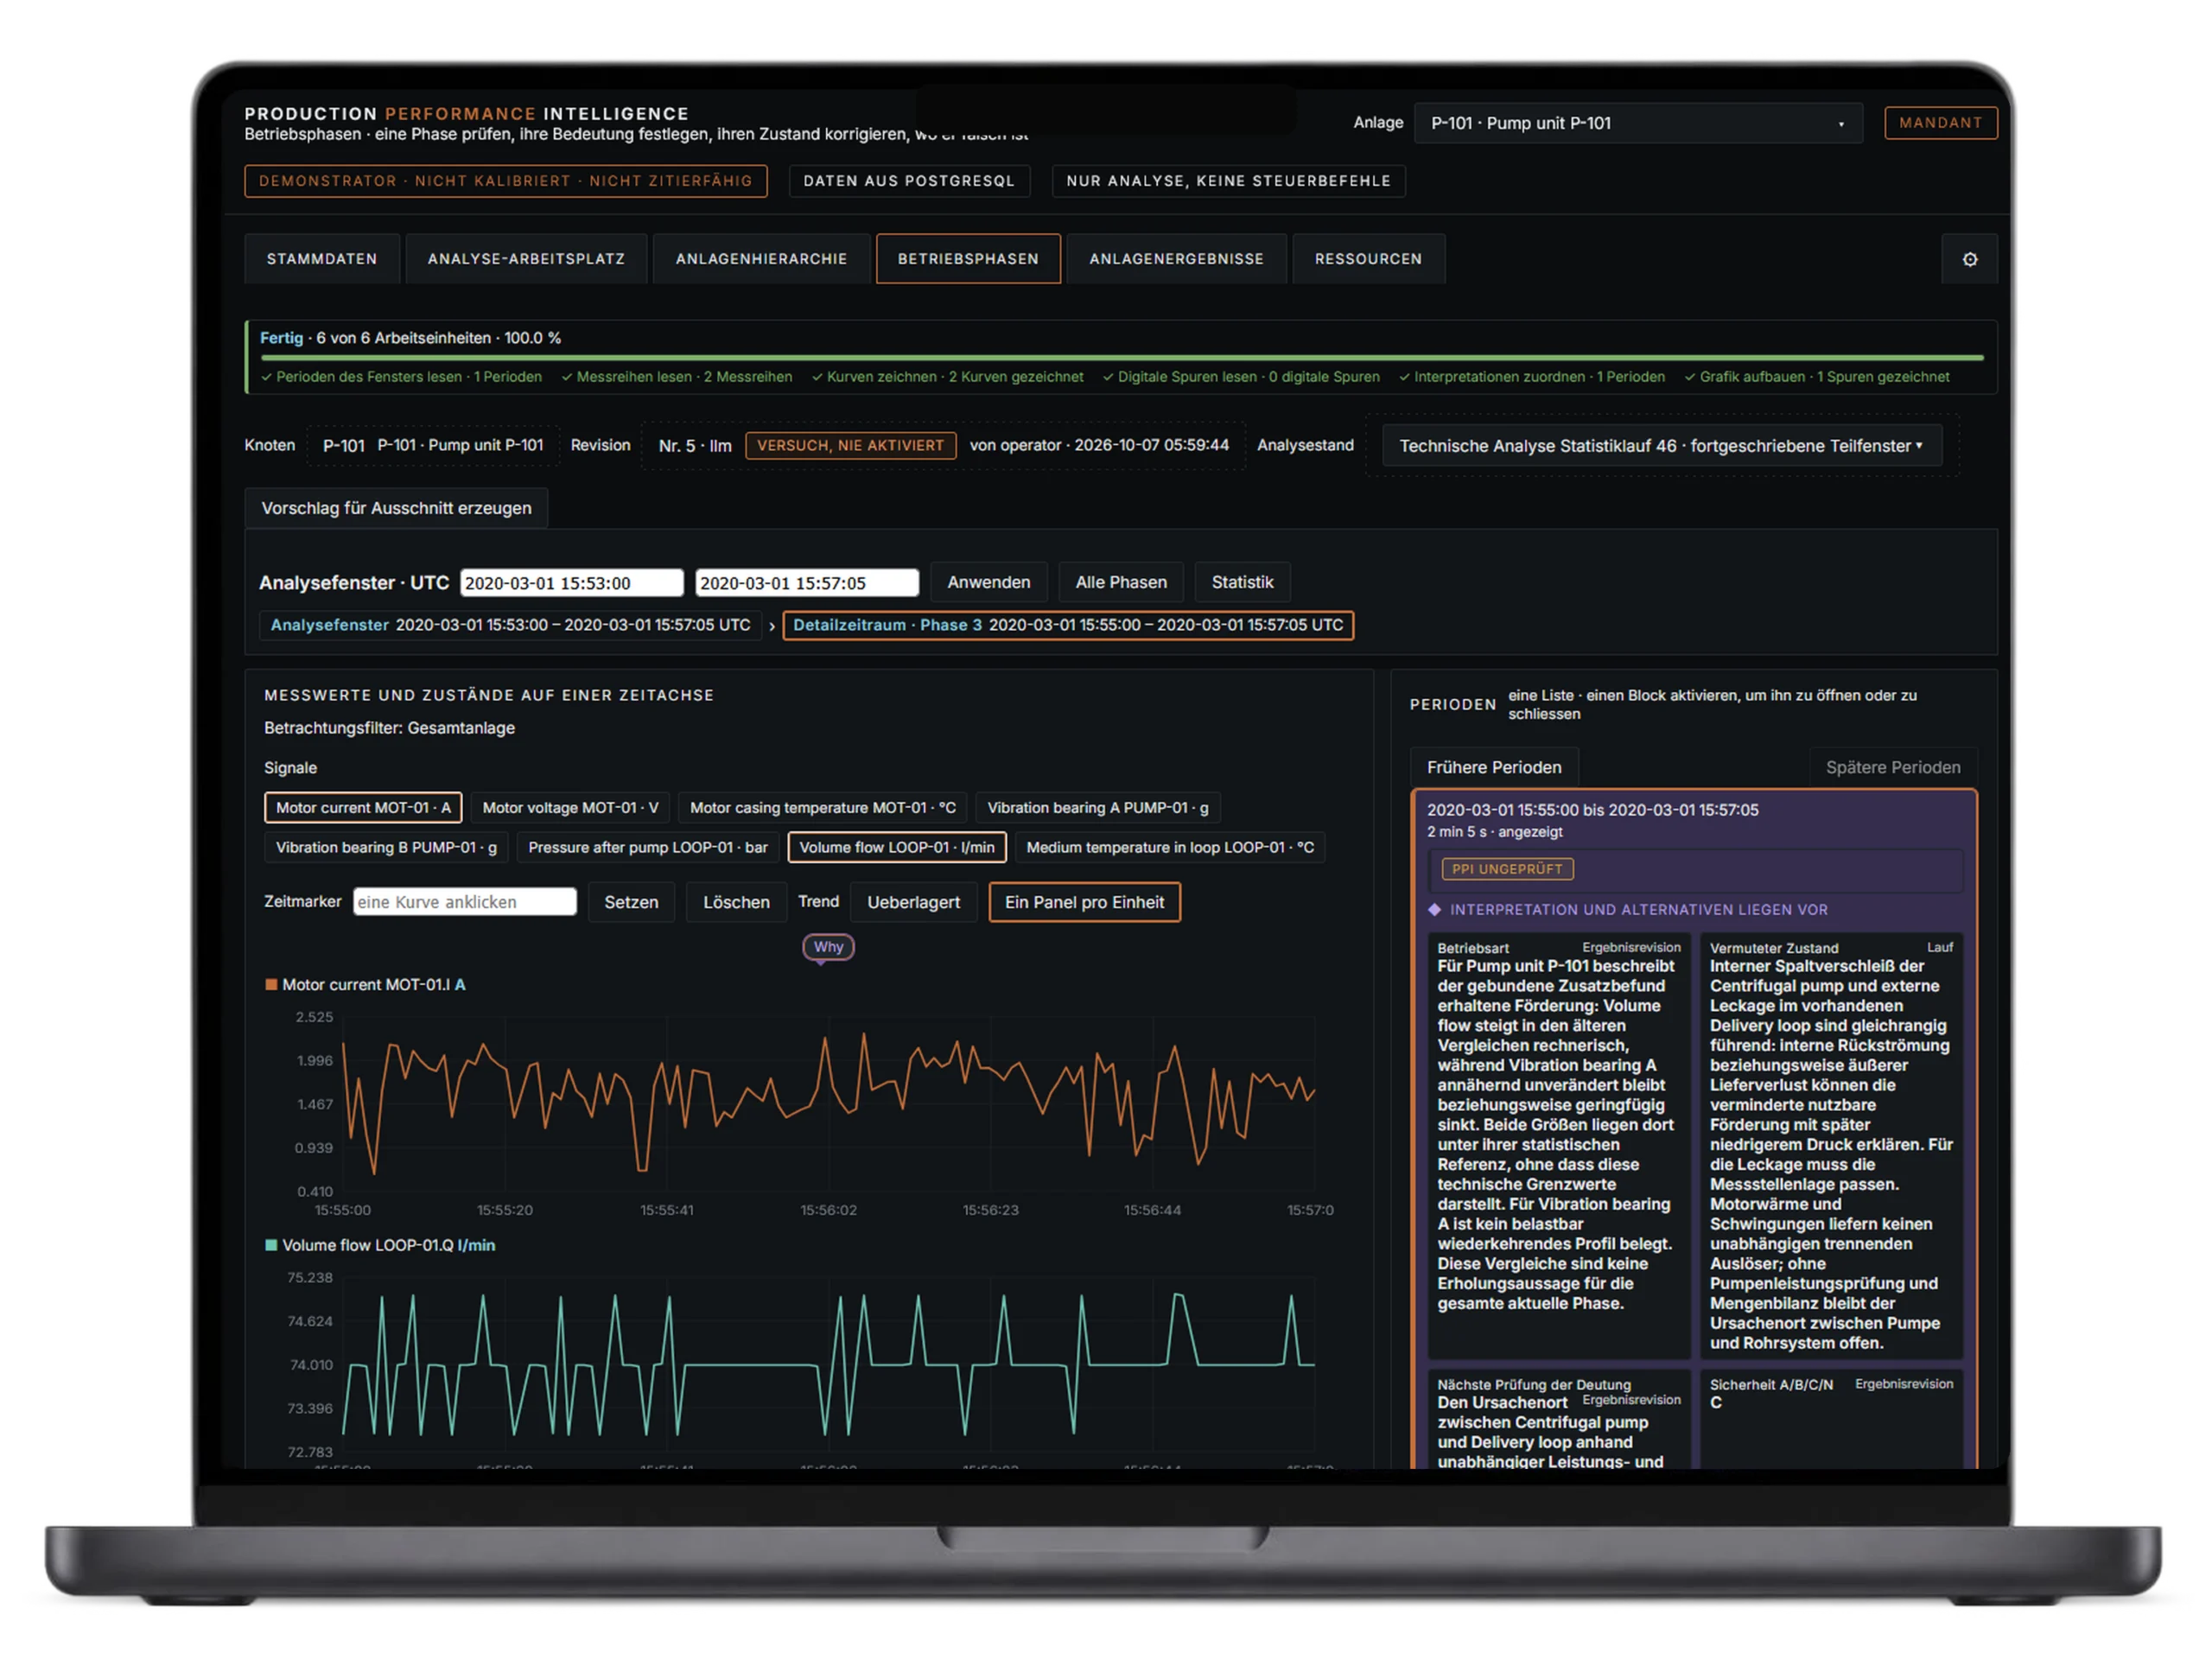Select the BETRIEBSPHASEN tab
This screenshot has width=2212, height=1659.
[967, 259]
